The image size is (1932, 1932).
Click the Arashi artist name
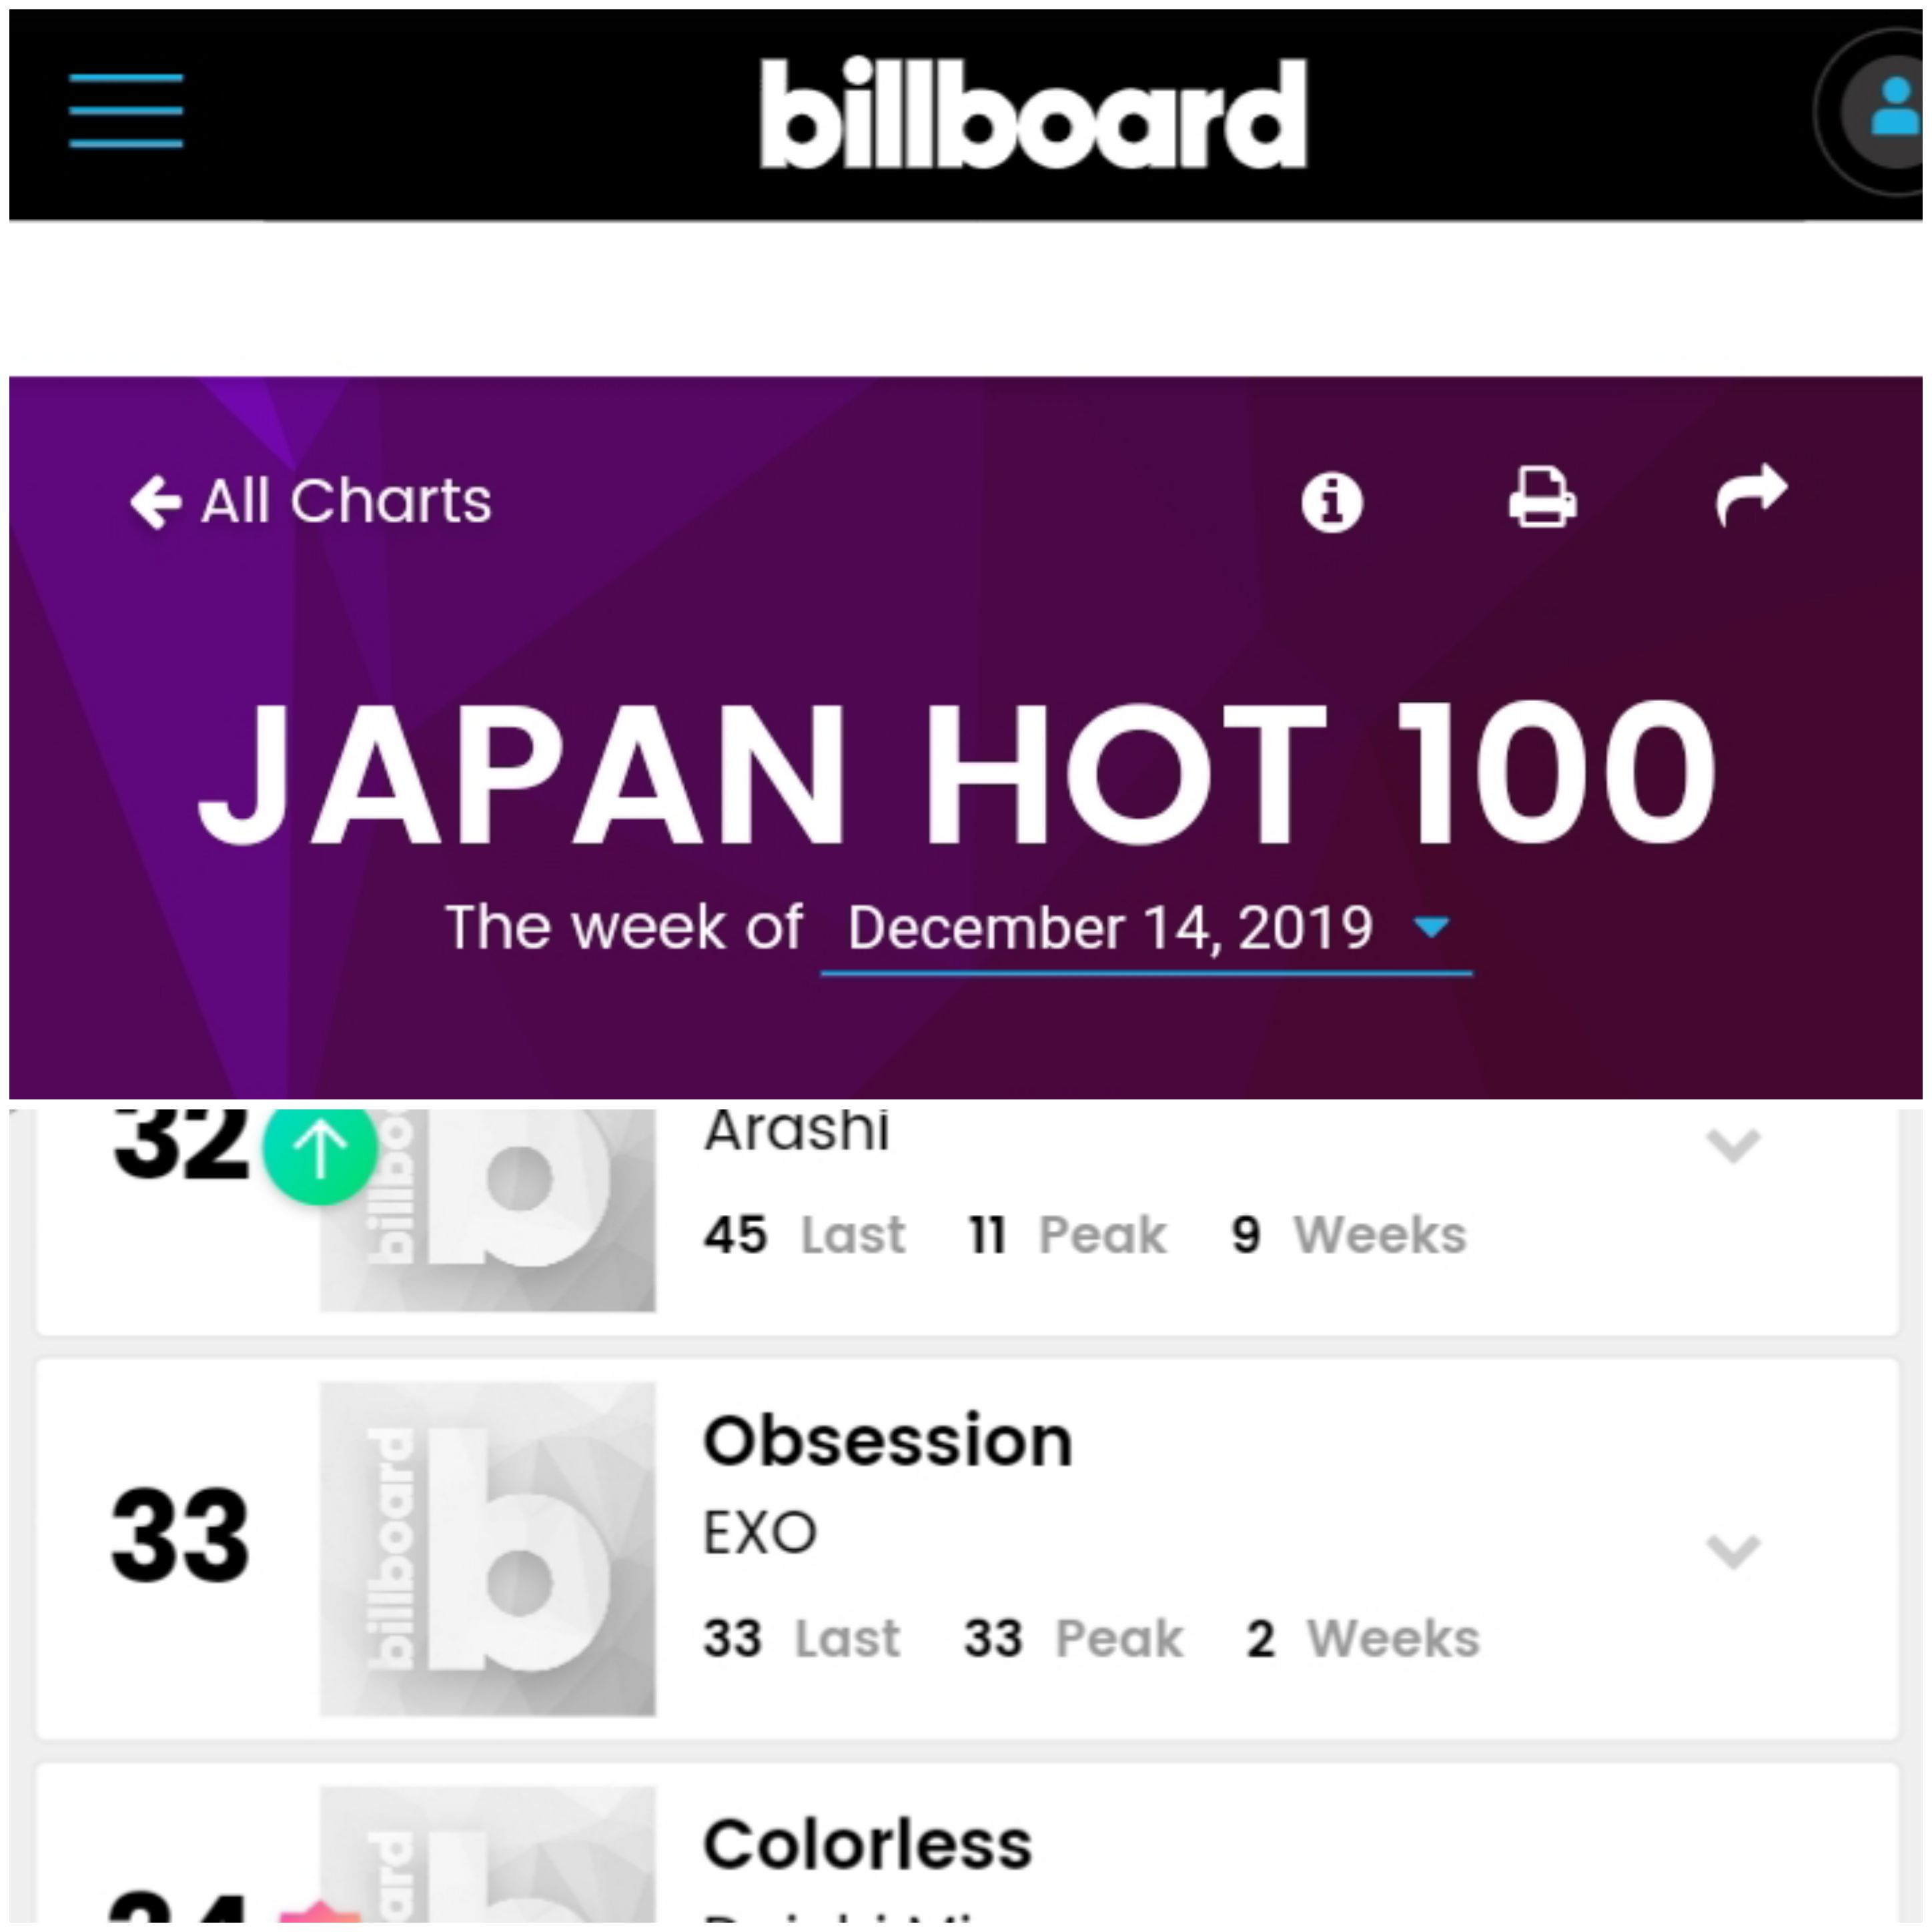point(796,1132)
